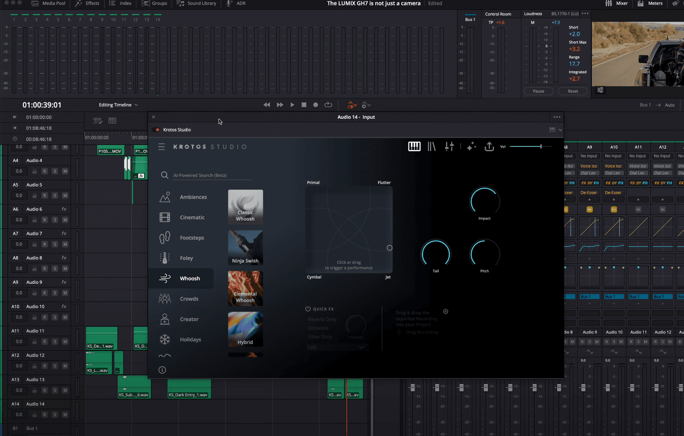The image size is (684, 436).
Task: Click the Krotos search magnifier icon
Action: 164,175
